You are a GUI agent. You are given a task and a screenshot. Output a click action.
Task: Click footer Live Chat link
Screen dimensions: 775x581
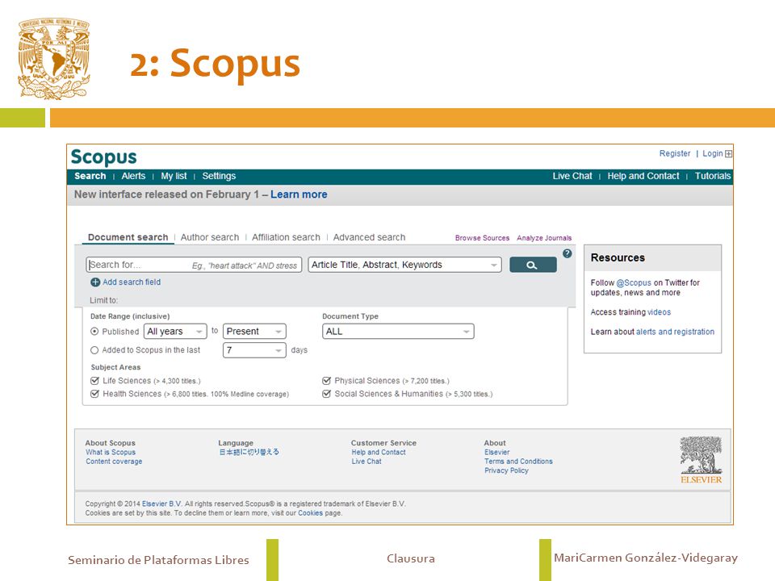pyautogui.click(x=367, y=462)
